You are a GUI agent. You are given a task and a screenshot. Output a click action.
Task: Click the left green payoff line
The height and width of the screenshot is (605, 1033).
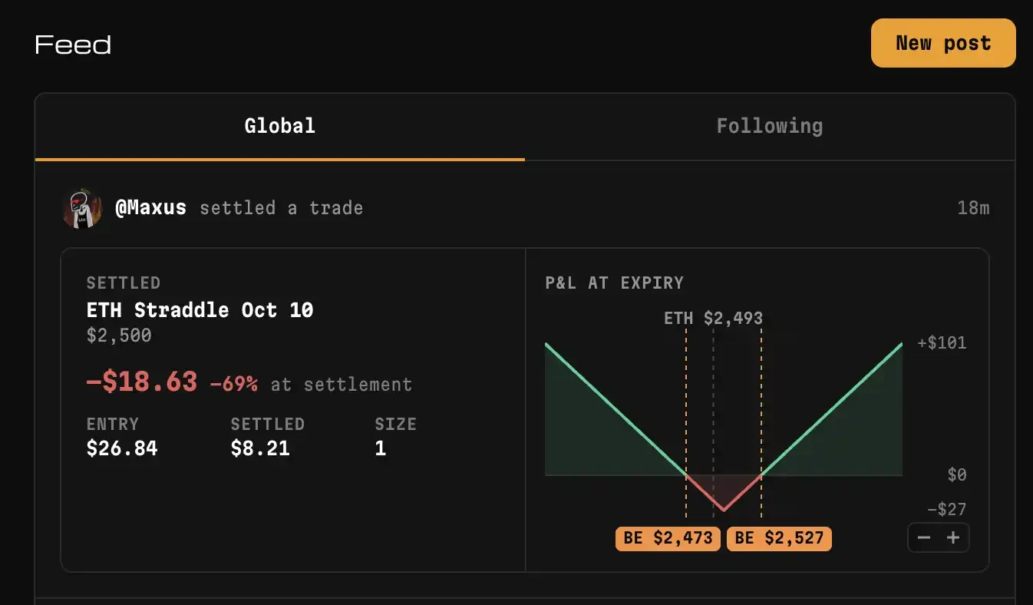(616, 409)
